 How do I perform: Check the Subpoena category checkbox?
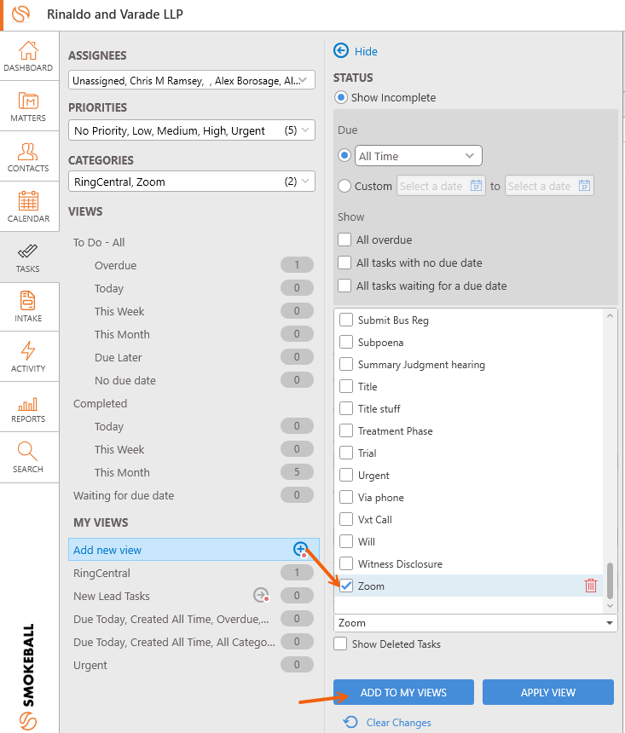pyautogui.click(x=346, y=342)
